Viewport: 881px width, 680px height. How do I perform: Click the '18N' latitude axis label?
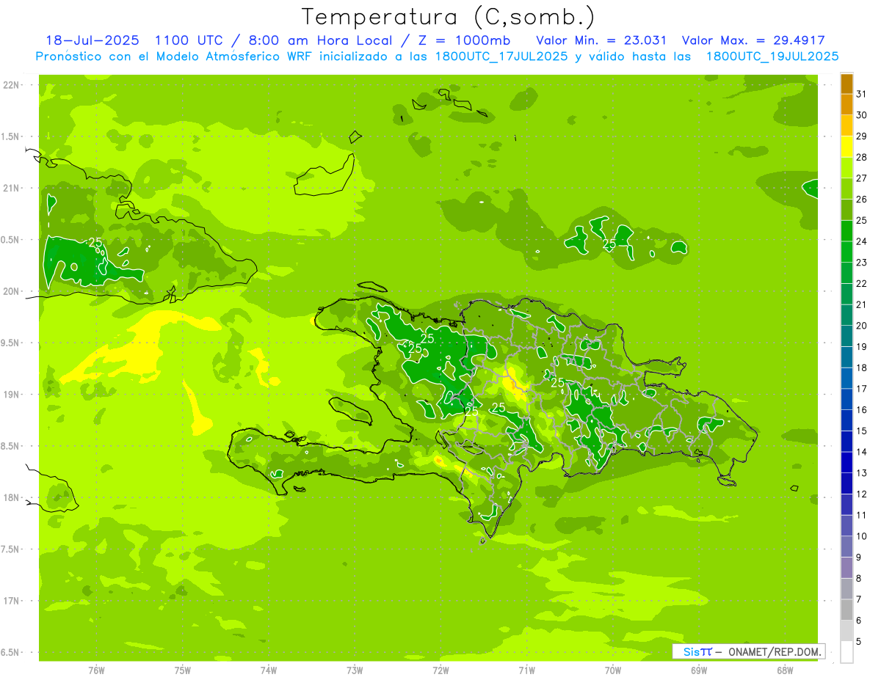tap(12, 498)
